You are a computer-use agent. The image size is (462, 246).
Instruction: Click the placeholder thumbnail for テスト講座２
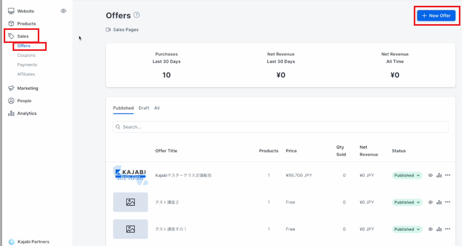[131, 202]
